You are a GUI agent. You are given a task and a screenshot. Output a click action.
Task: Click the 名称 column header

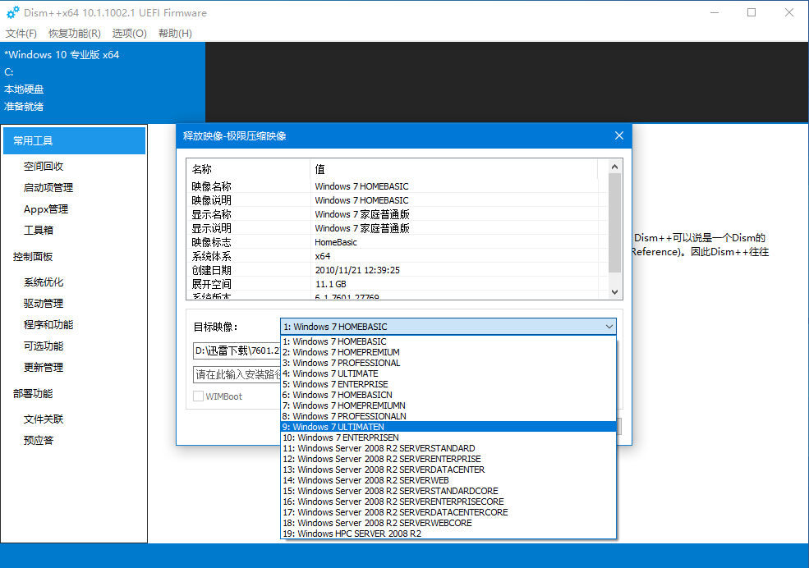click(248, 169)
